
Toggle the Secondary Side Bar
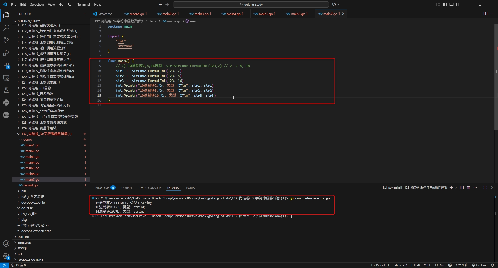[458, 4]
